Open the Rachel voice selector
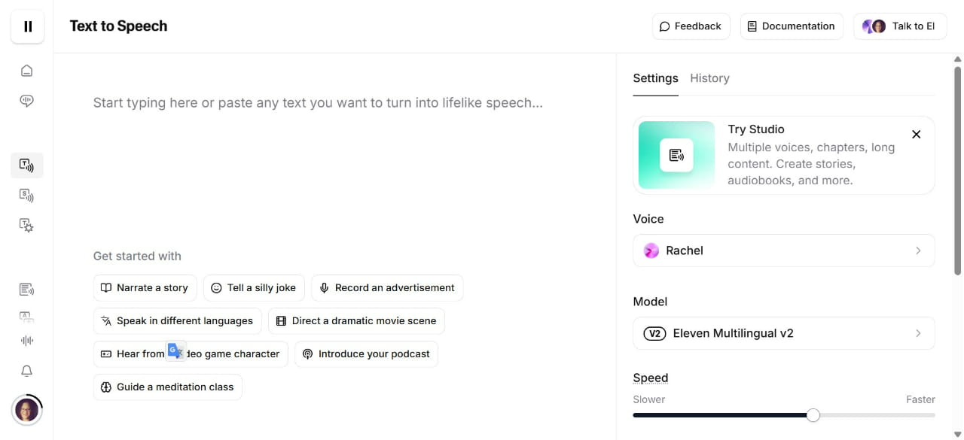Viewport: 964px width, 440px height. click(x=783, y=250)
